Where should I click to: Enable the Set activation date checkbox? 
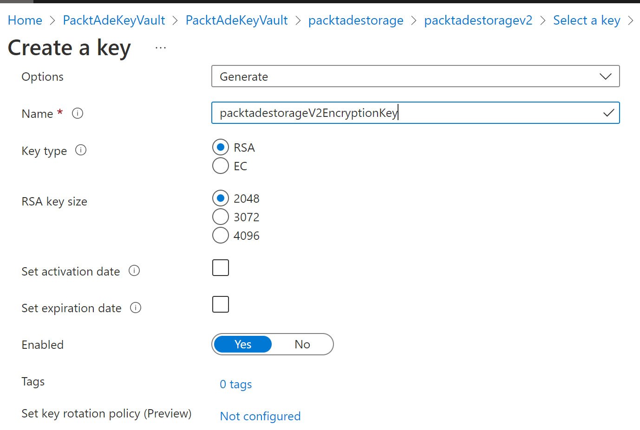pos(221,268)
